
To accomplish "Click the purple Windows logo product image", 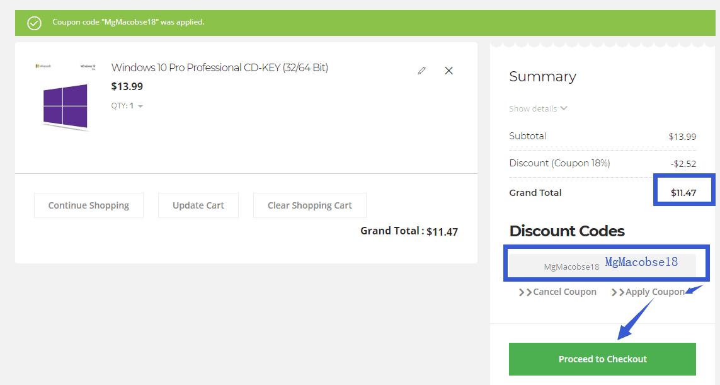I will coord(65,105).
